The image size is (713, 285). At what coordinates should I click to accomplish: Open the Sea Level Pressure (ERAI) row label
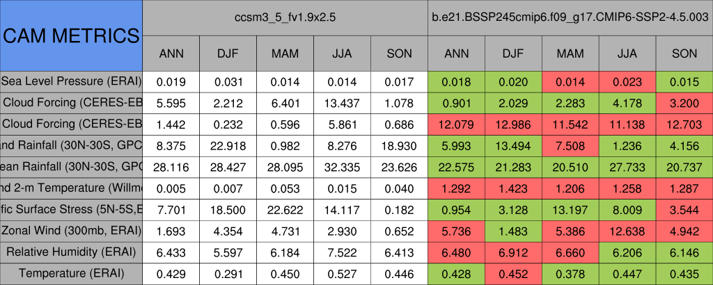coord(71,81)
